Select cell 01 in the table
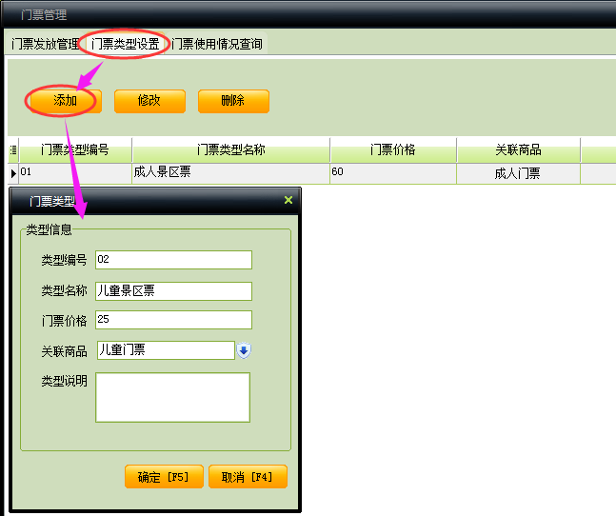This screenshot has height=516, width=616. (x=75, y=173)
